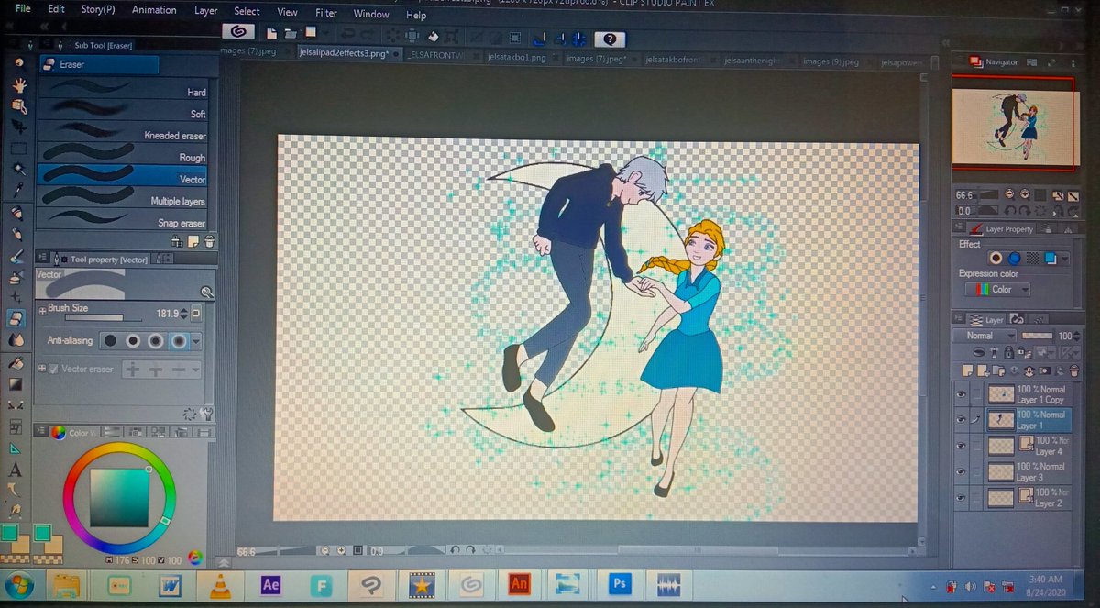Viewport: 1100px width, 608px height.
Task: Expand the Anti-aliasing options dropdown arrow
Action: (196, 341)
